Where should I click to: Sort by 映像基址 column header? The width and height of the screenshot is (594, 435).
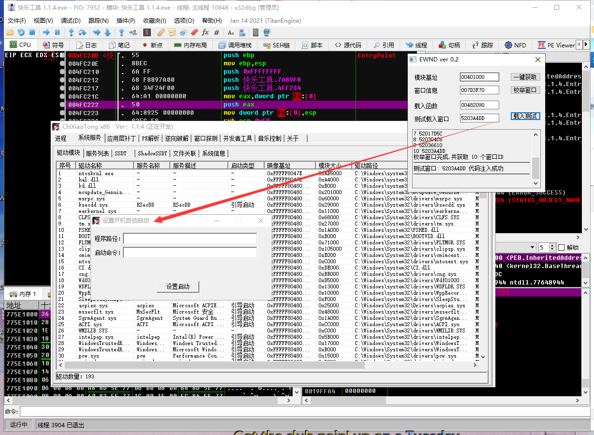point(291,165)
